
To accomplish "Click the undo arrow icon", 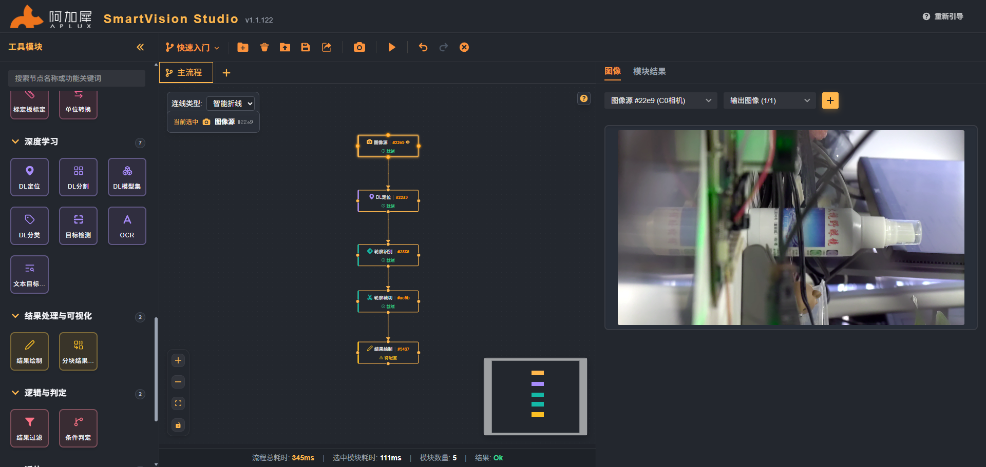I will click(423, 47).
